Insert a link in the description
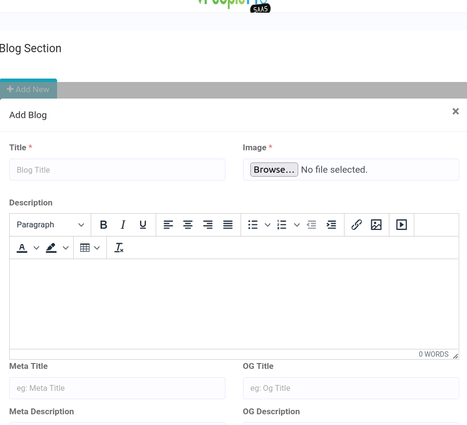The width and height of the screenshot is (467, 425). (x=357, y=225)
